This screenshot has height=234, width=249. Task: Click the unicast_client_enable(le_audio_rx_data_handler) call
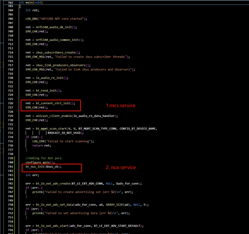click(x=77, y=116)
